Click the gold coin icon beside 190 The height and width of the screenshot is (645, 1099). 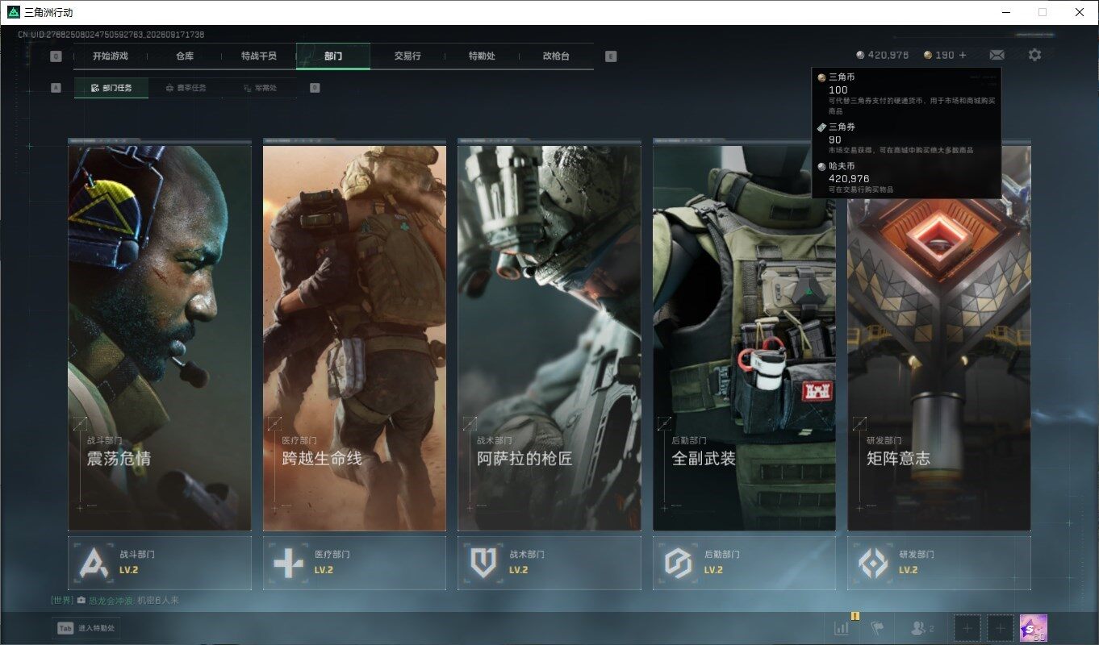click(x=928, y=55)
